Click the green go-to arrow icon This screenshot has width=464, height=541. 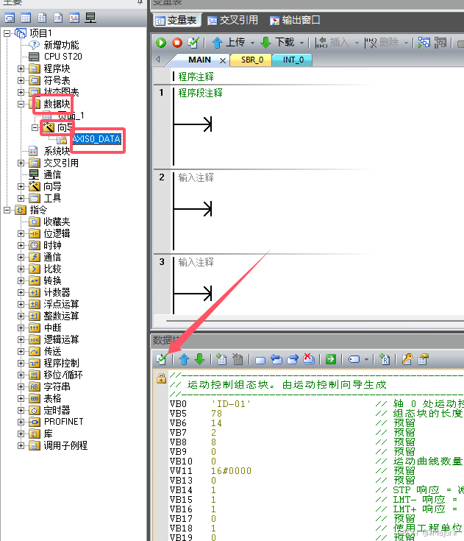click(x=331, y=359)
